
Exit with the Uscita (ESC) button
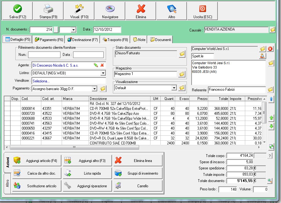203,11
